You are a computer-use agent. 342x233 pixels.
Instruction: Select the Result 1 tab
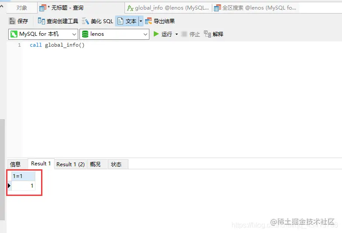pos(41,164)
